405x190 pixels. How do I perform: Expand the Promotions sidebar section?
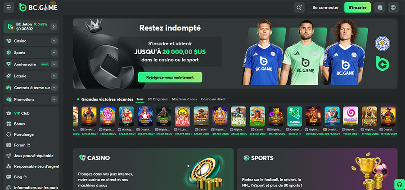click(x=54, y=99)
